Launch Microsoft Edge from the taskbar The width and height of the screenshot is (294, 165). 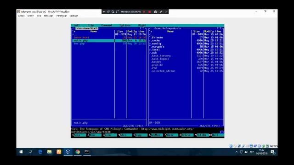point(40,152)
